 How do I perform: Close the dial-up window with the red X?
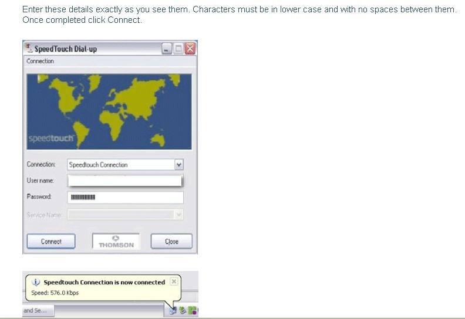(x=190, y=49)
